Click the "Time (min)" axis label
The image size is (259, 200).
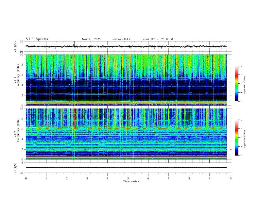pos(131,181)
